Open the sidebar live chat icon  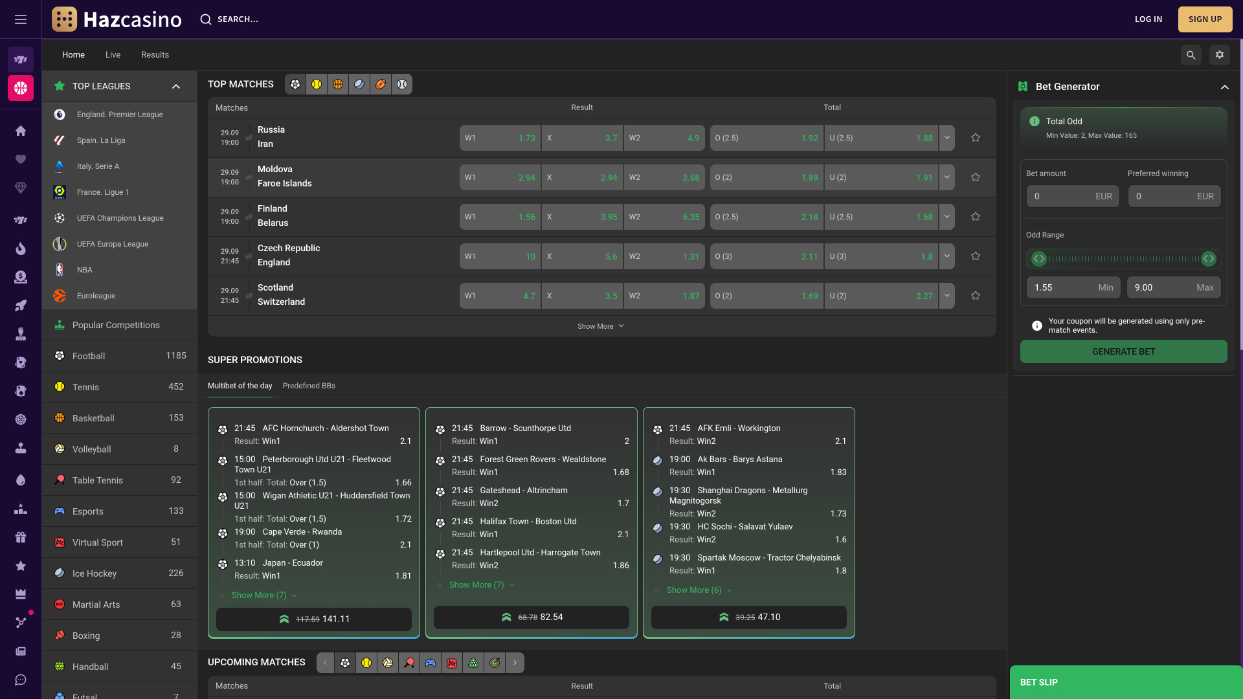pos(21,680)
